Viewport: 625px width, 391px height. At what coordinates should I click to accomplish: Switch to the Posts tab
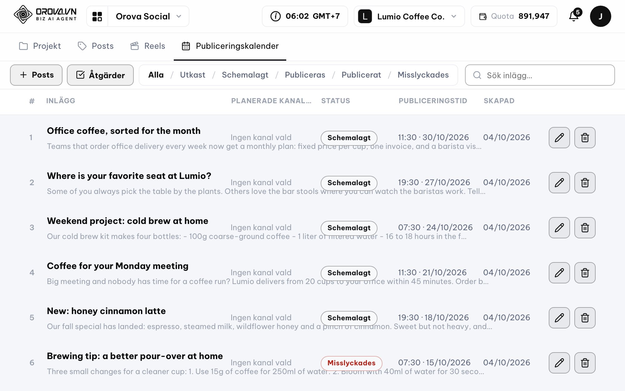pos(96,46)
